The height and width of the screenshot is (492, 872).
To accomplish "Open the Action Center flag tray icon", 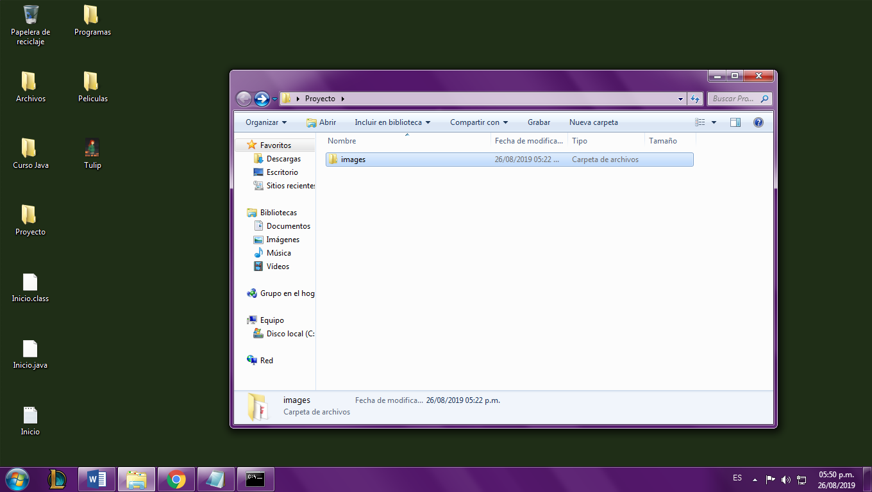I will (x=771, y=479).
